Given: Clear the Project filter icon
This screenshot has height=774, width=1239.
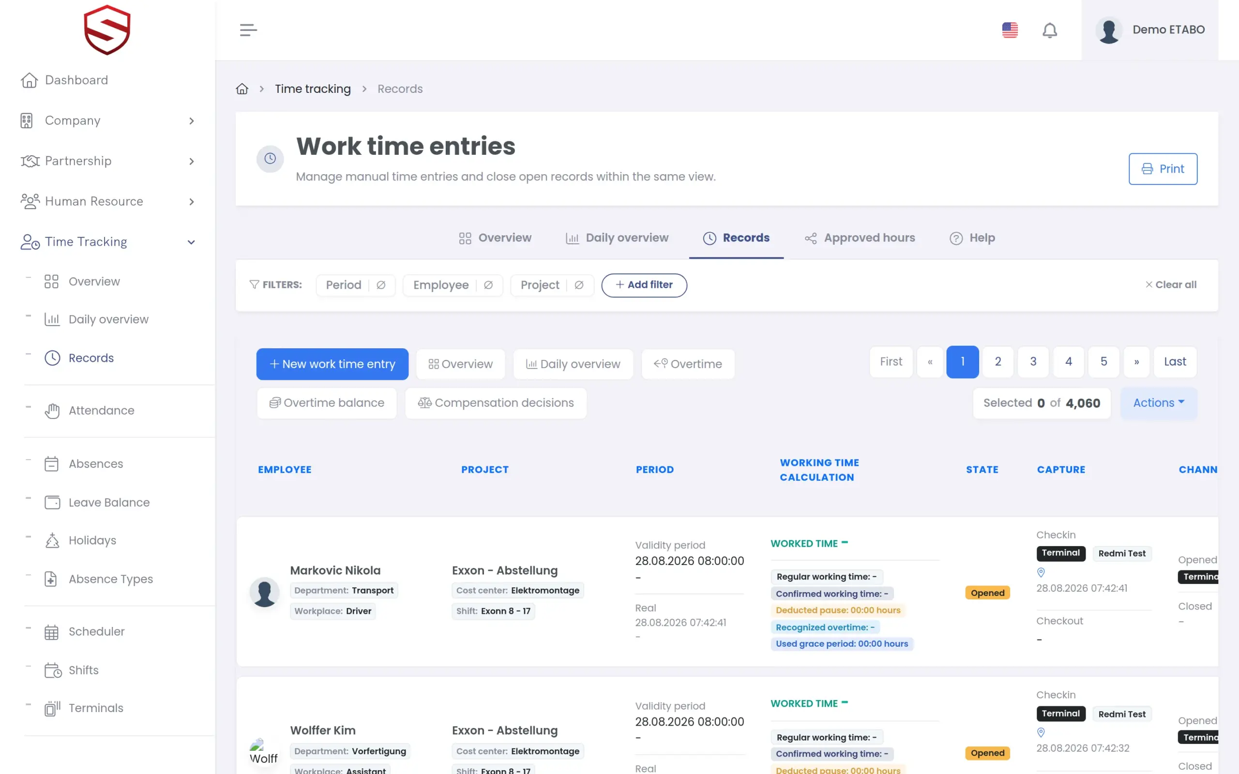Looking at the screenshot, I should pos(579,284).
